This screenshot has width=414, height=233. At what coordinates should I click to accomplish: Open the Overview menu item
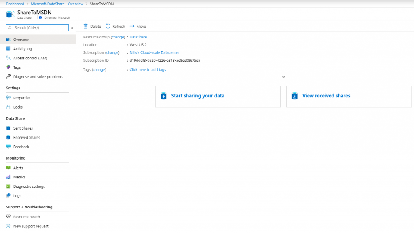tap(38, 40)
